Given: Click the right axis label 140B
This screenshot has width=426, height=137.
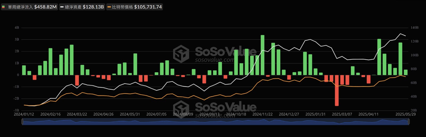Looking at the screenshot, I should pos(415,28).
